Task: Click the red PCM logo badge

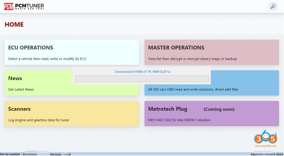Action: (8, 6)
